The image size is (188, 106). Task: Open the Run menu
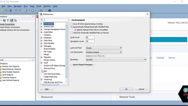tap(26, 6)
